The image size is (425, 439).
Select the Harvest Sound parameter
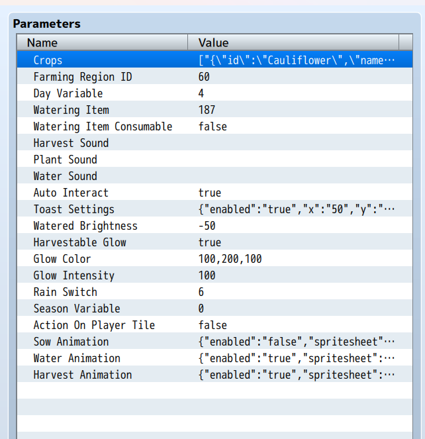[x=71, y=143]
